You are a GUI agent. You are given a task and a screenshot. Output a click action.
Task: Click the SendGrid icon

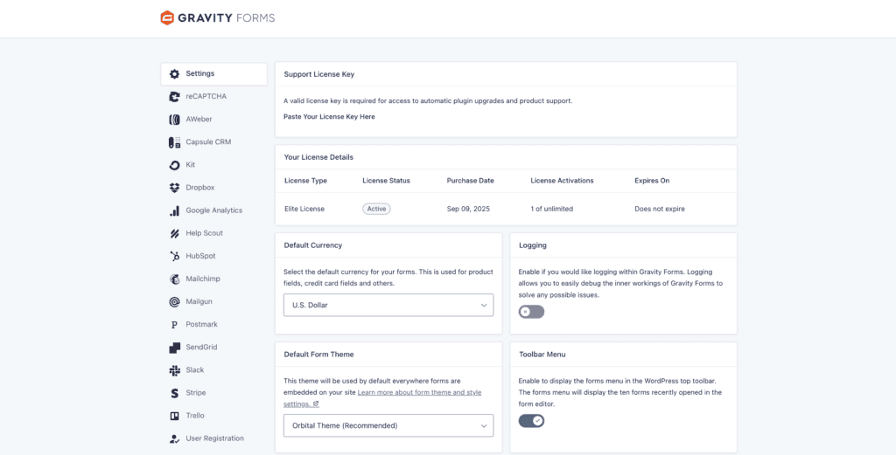(x=174, y=348)
